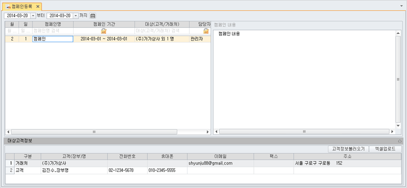Select the period cell 2014-03-01 ~ 2014-03-01
Image resolution: width=407 pixels, height=188 pixels.
[x=104, y=39]
